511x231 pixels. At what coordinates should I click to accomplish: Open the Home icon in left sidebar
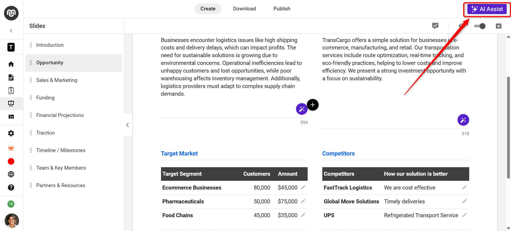(x=11, y=64)
